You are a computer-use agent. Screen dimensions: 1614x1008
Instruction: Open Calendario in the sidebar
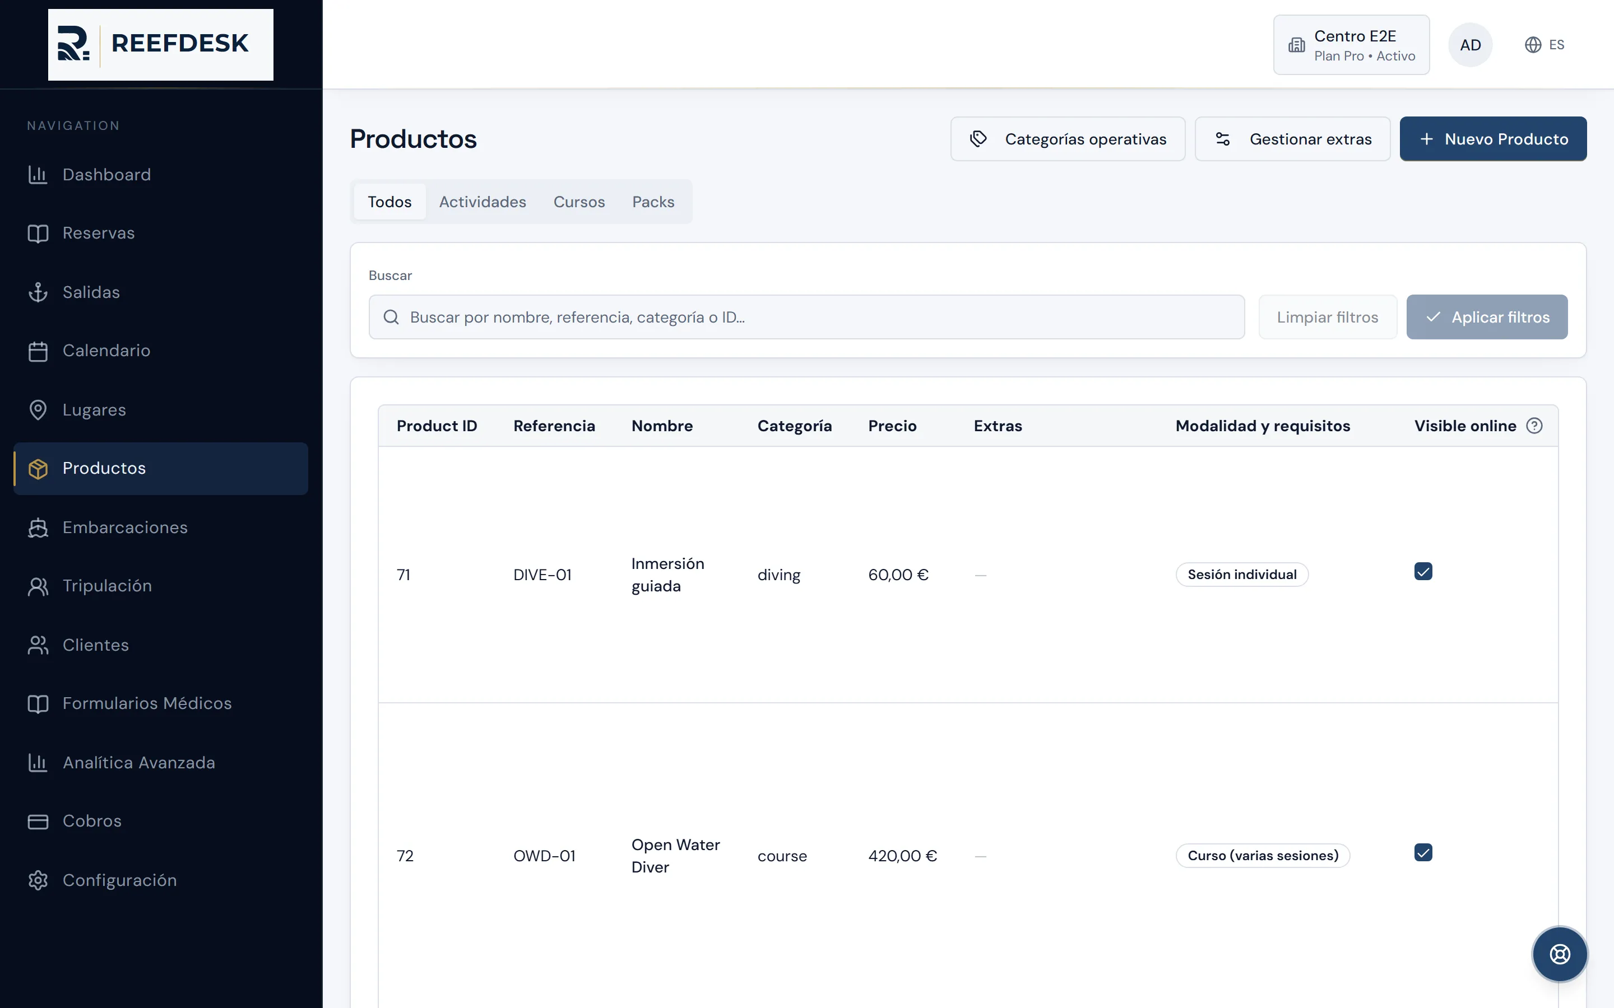coord(161,351)
